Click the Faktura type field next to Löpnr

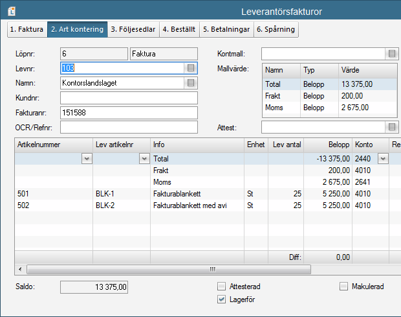[x=164, y=54]
